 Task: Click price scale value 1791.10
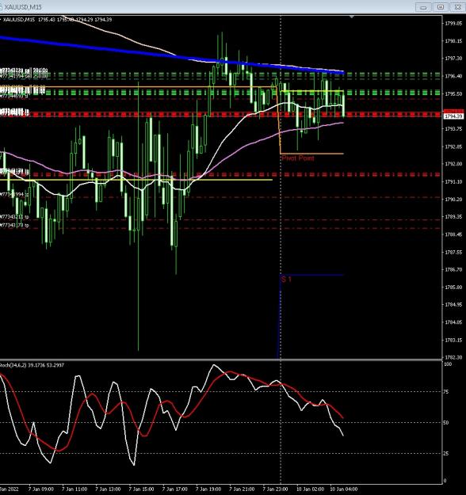(x=453, y=182)
